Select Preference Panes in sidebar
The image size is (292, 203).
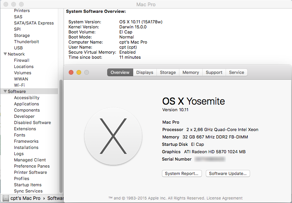pos(32,166)
